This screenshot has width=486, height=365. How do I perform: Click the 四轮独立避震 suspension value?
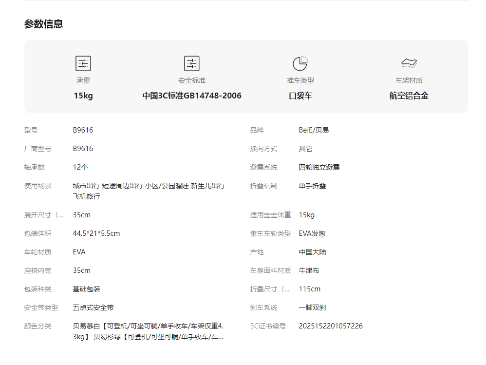(x=319, y=167)
